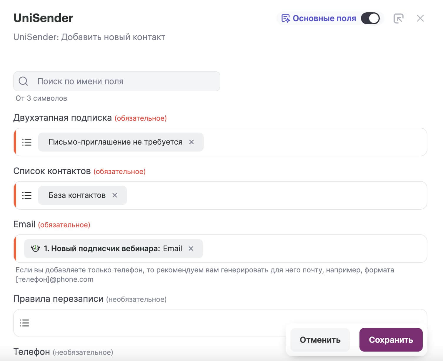This screenshot has width=443, height=361.
Task: Toggle the Основные поля switch
Action: (370, 18)
